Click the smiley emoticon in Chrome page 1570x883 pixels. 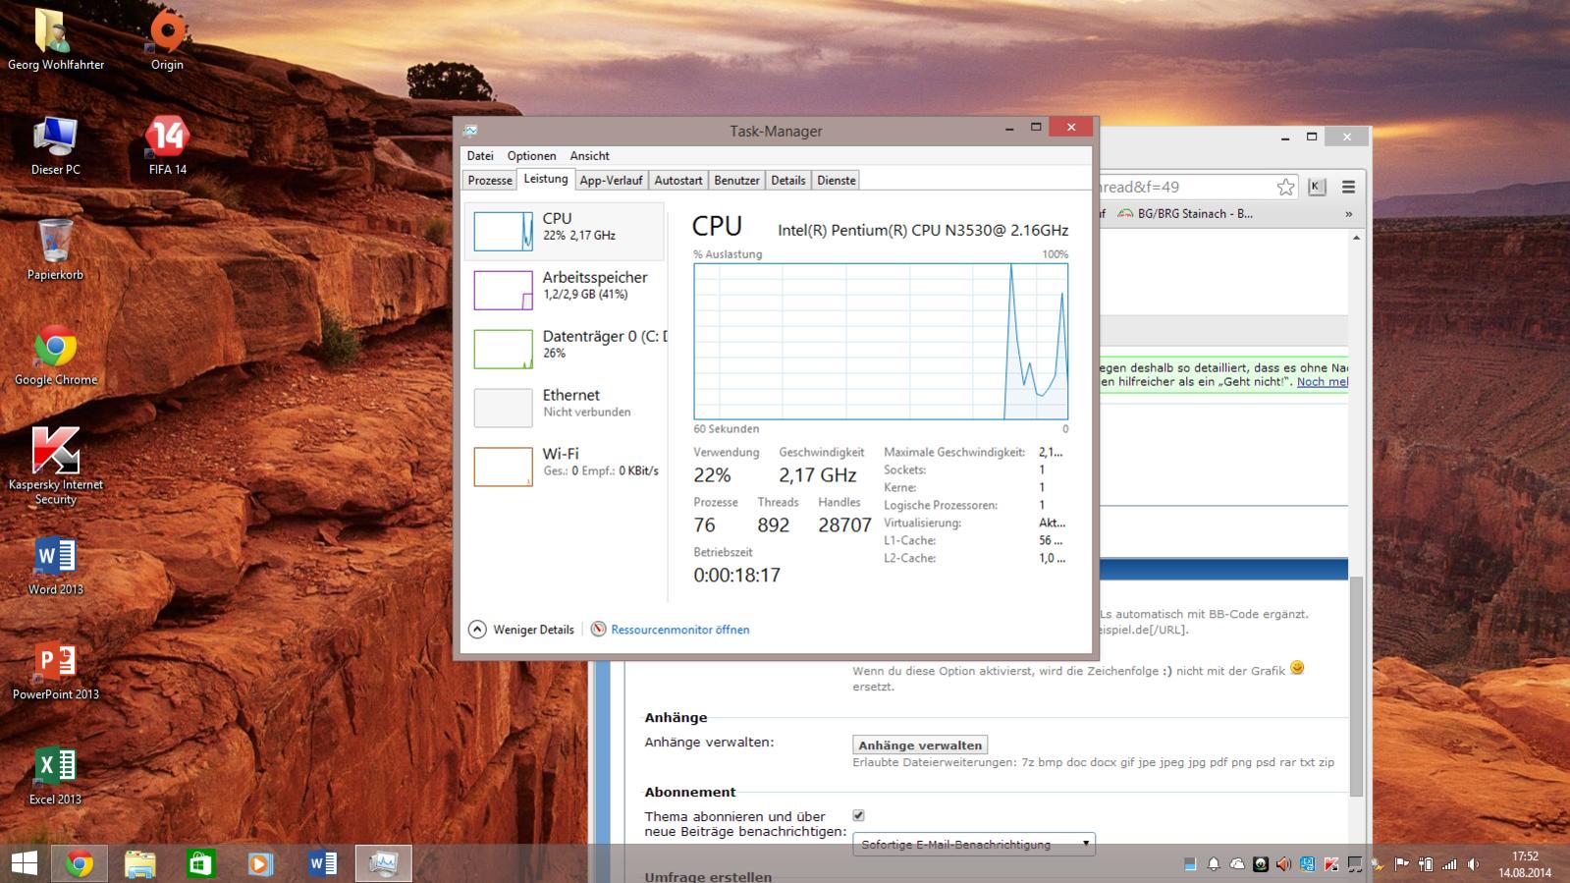(x=1297, y=668)
